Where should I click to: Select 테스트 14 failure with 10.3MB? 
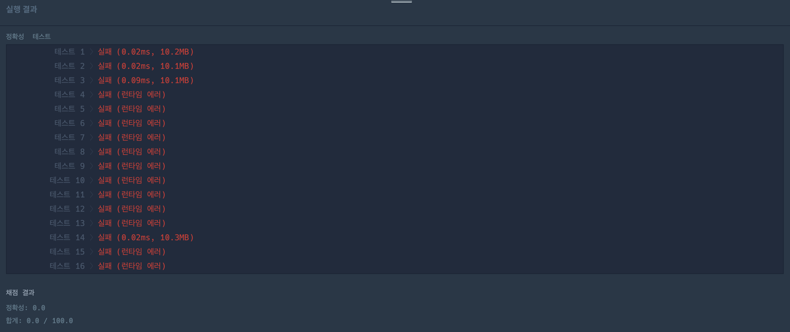pos(146,237)
